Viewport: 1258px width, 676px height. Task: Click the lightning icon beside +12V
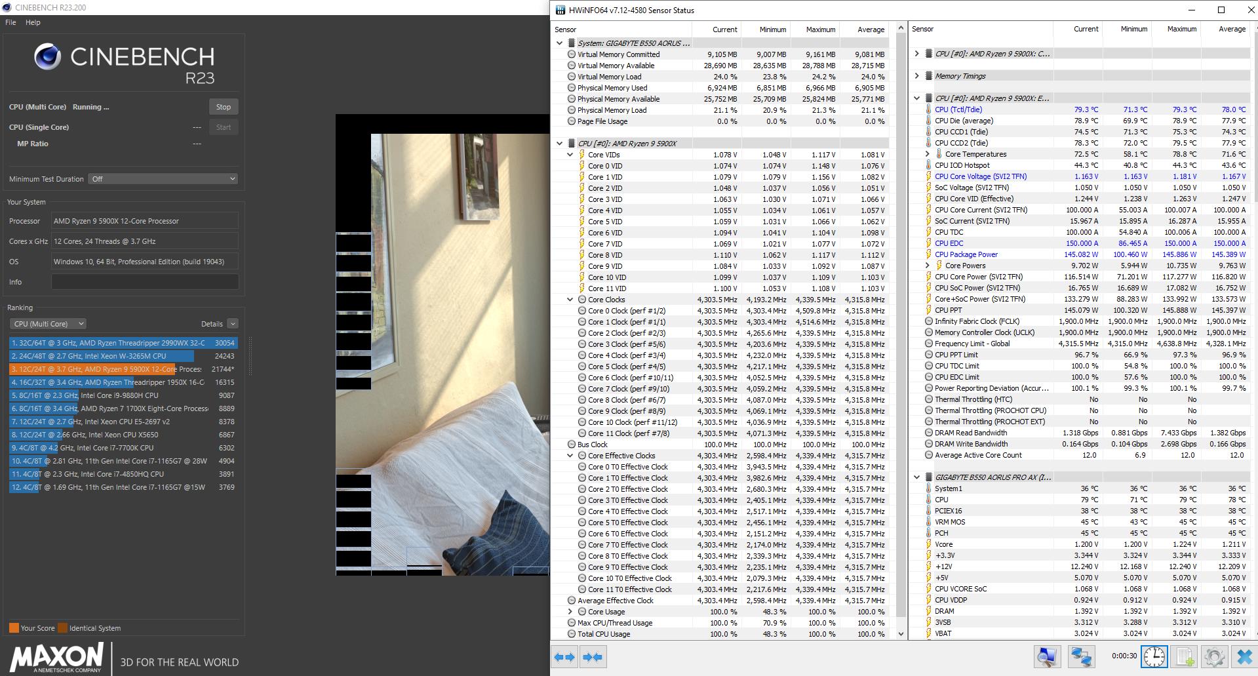[928, 567]
